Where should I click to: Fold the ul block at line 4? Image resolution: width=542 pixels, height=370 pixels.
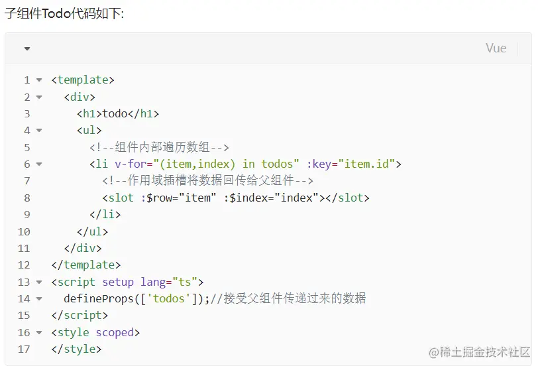tap(39, 131)
